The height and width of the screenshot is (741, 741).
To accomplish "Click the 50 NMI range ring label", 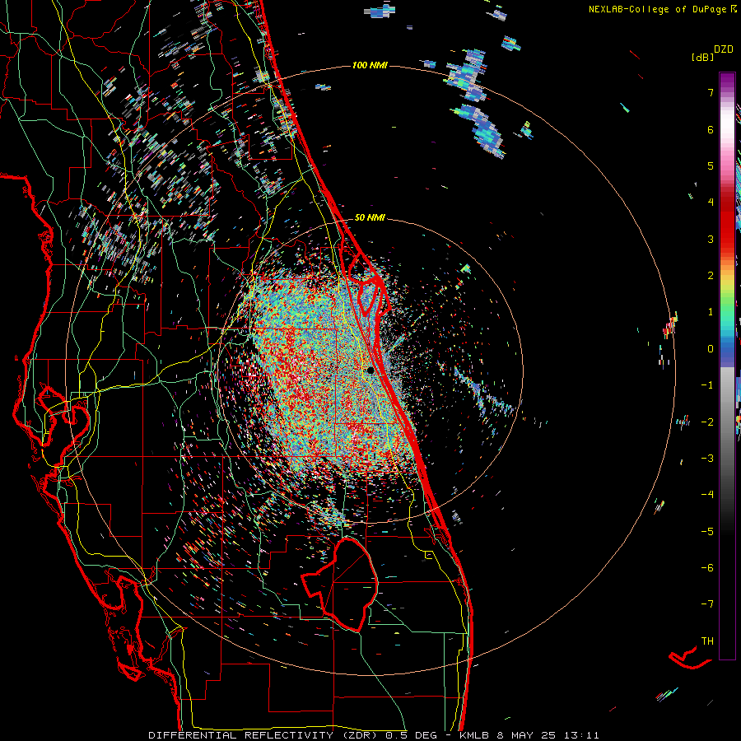I will (370, 217).
